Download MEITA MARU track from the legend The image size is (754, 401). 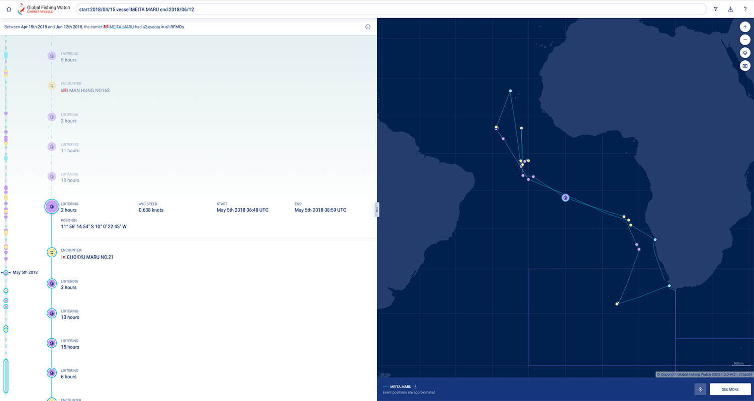[x=416, y=386]
